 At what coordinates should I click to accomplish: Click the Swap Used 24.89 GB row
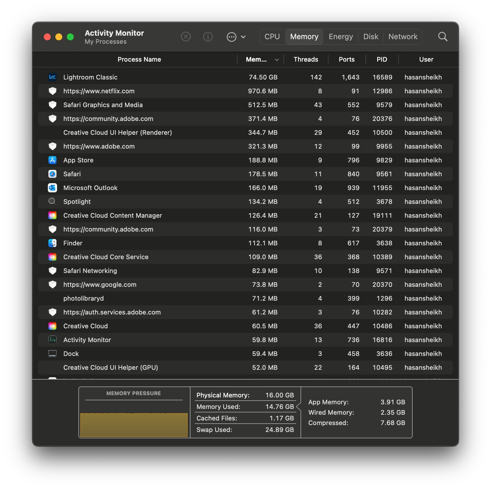[x=245, y=430]
